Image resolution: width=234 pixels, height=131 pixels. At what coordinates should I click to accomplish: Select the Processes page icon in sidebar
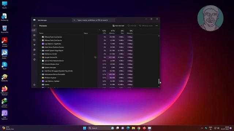point(34,30)
